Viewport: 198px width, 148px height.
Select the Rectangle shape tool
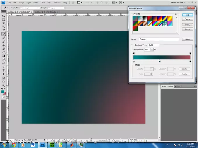pos(4,78)
